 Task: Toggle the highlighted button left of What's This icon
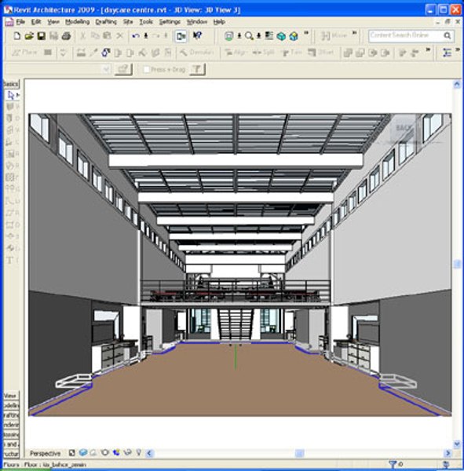coord(181,36)
